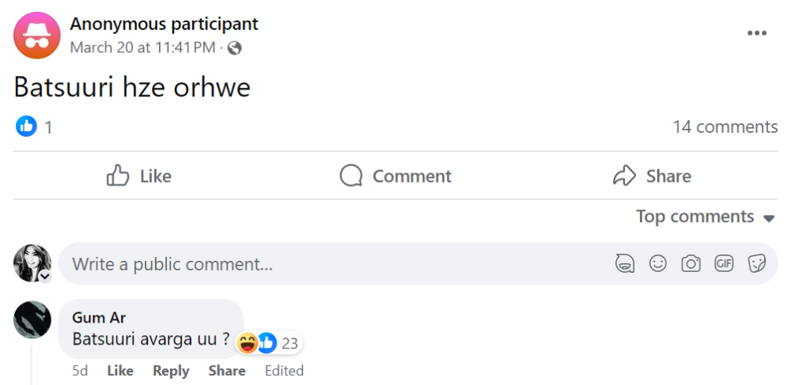The height and width of the screenshot is (385, 791).
Task: Like the post with the Like button
Action: pyautogui.click(x=139, y=176)
